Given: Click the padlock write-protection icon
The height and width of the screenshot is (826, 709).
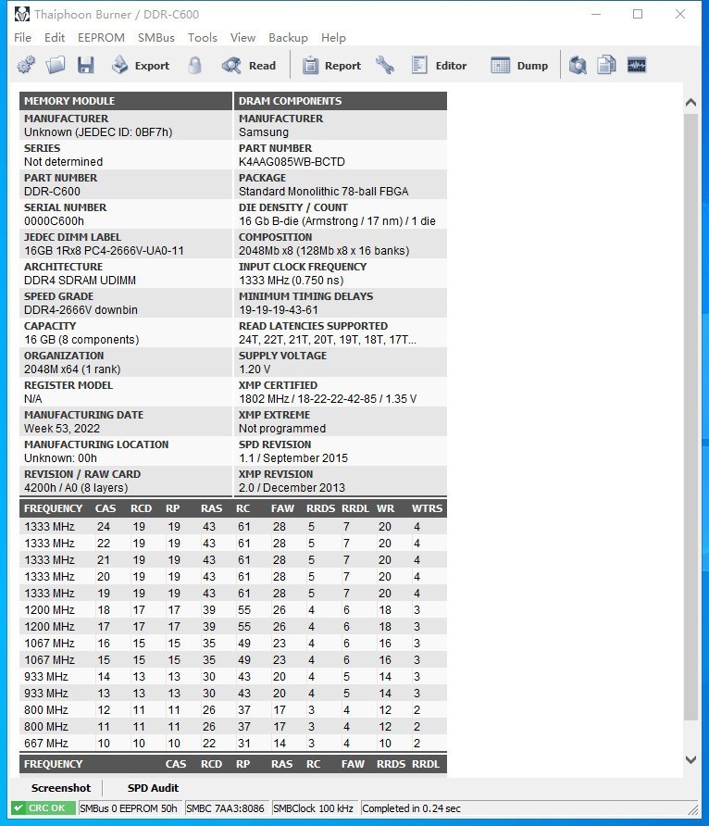Looking at the screenshot, I should pyautogui.click(x=194, y=66).
